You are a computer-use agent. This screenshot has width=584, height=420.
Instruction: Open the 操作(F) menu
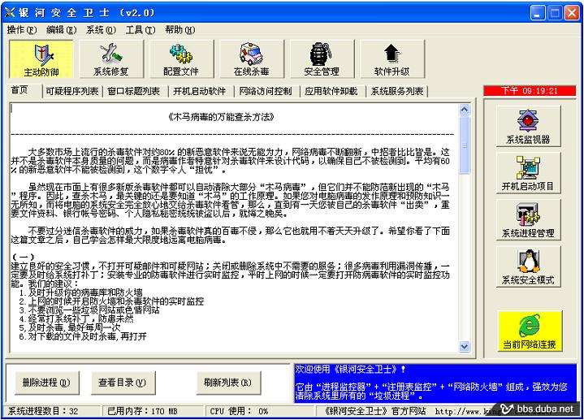(22, 30)
